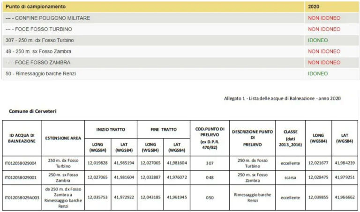Select the 'FOCE FOSSO ZAMBRA' row label
This screenshot has height=212, width=360.
point(38,62)
